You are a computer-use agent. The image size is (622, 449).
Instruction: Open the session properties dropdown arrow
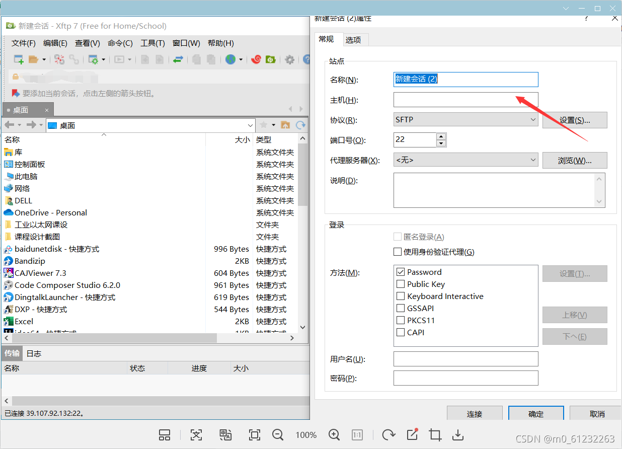tap(104, 59)
